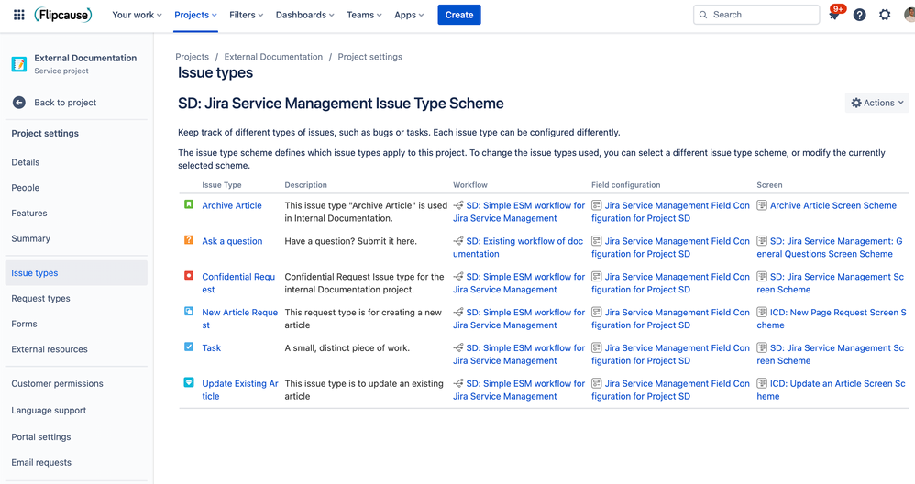Image resolution: width=915 pixels, height=484 pixels.
Task: Click screen scheme icon in New Article Request row
Action: [x=762, y=312]
